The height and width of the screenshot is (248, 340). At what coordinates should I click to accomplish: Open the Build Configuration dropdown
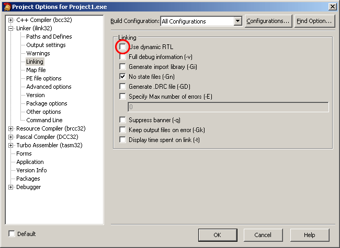click(238, 21)
